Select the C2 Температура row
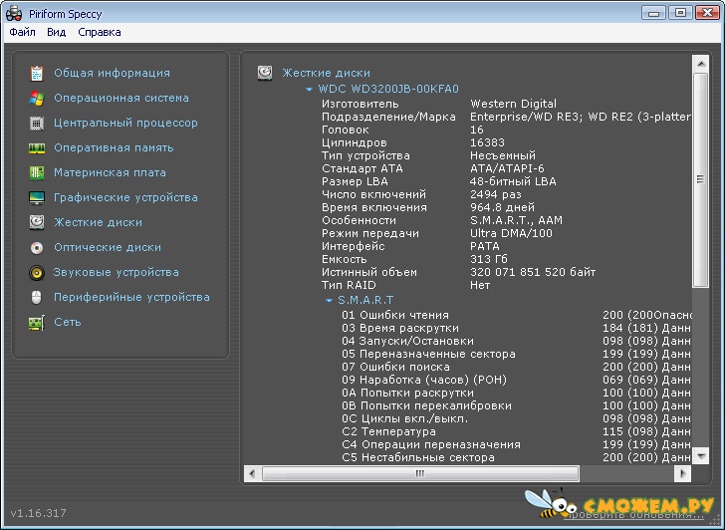Viewport: 725px width, 530px height. click(x=516, y=432)
